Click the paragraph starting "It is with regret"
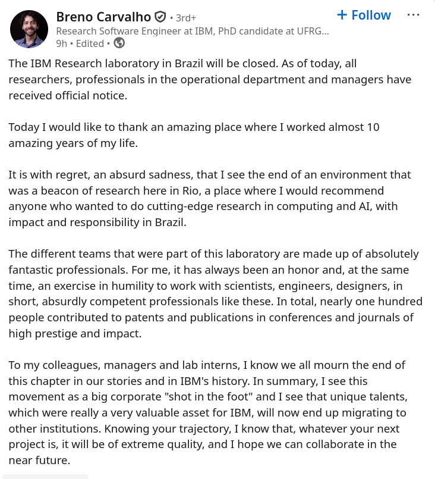The width and height of the screenshot is (435, 479). 209,199
